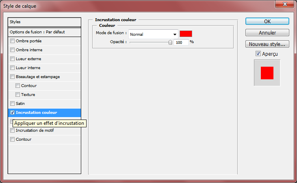
Task: Enable the Incrustation de motif checkbox
Action: pyautogui.click(x=13, y=131)
